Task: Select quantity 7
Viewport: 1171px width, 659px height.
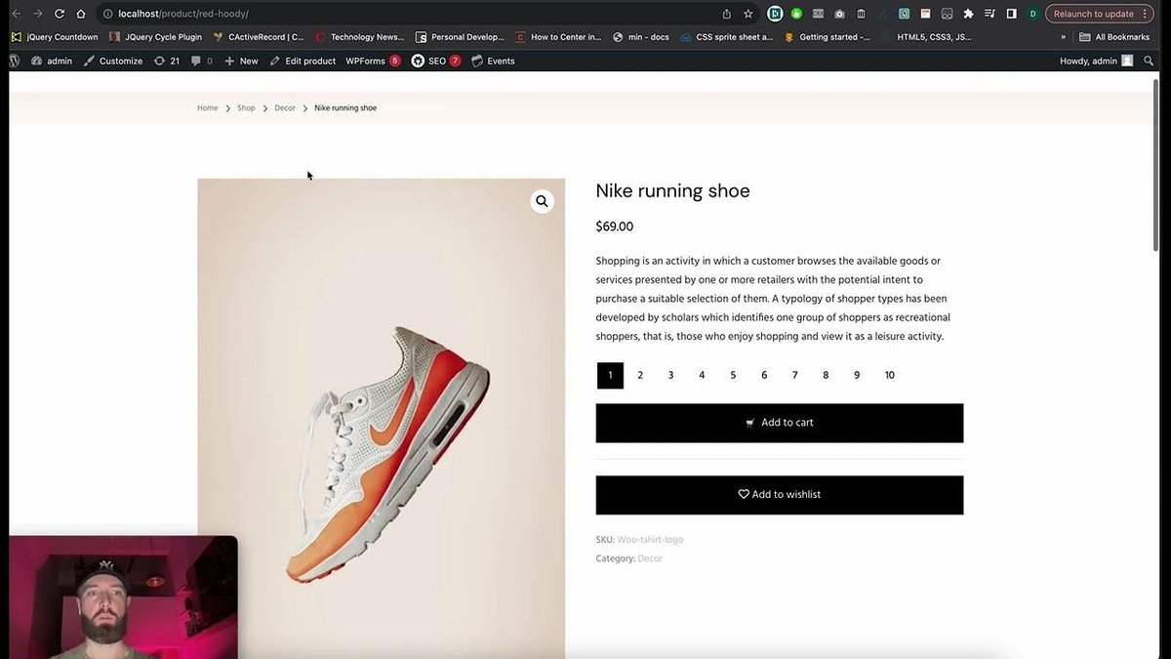Action: [x=794, y=375]
